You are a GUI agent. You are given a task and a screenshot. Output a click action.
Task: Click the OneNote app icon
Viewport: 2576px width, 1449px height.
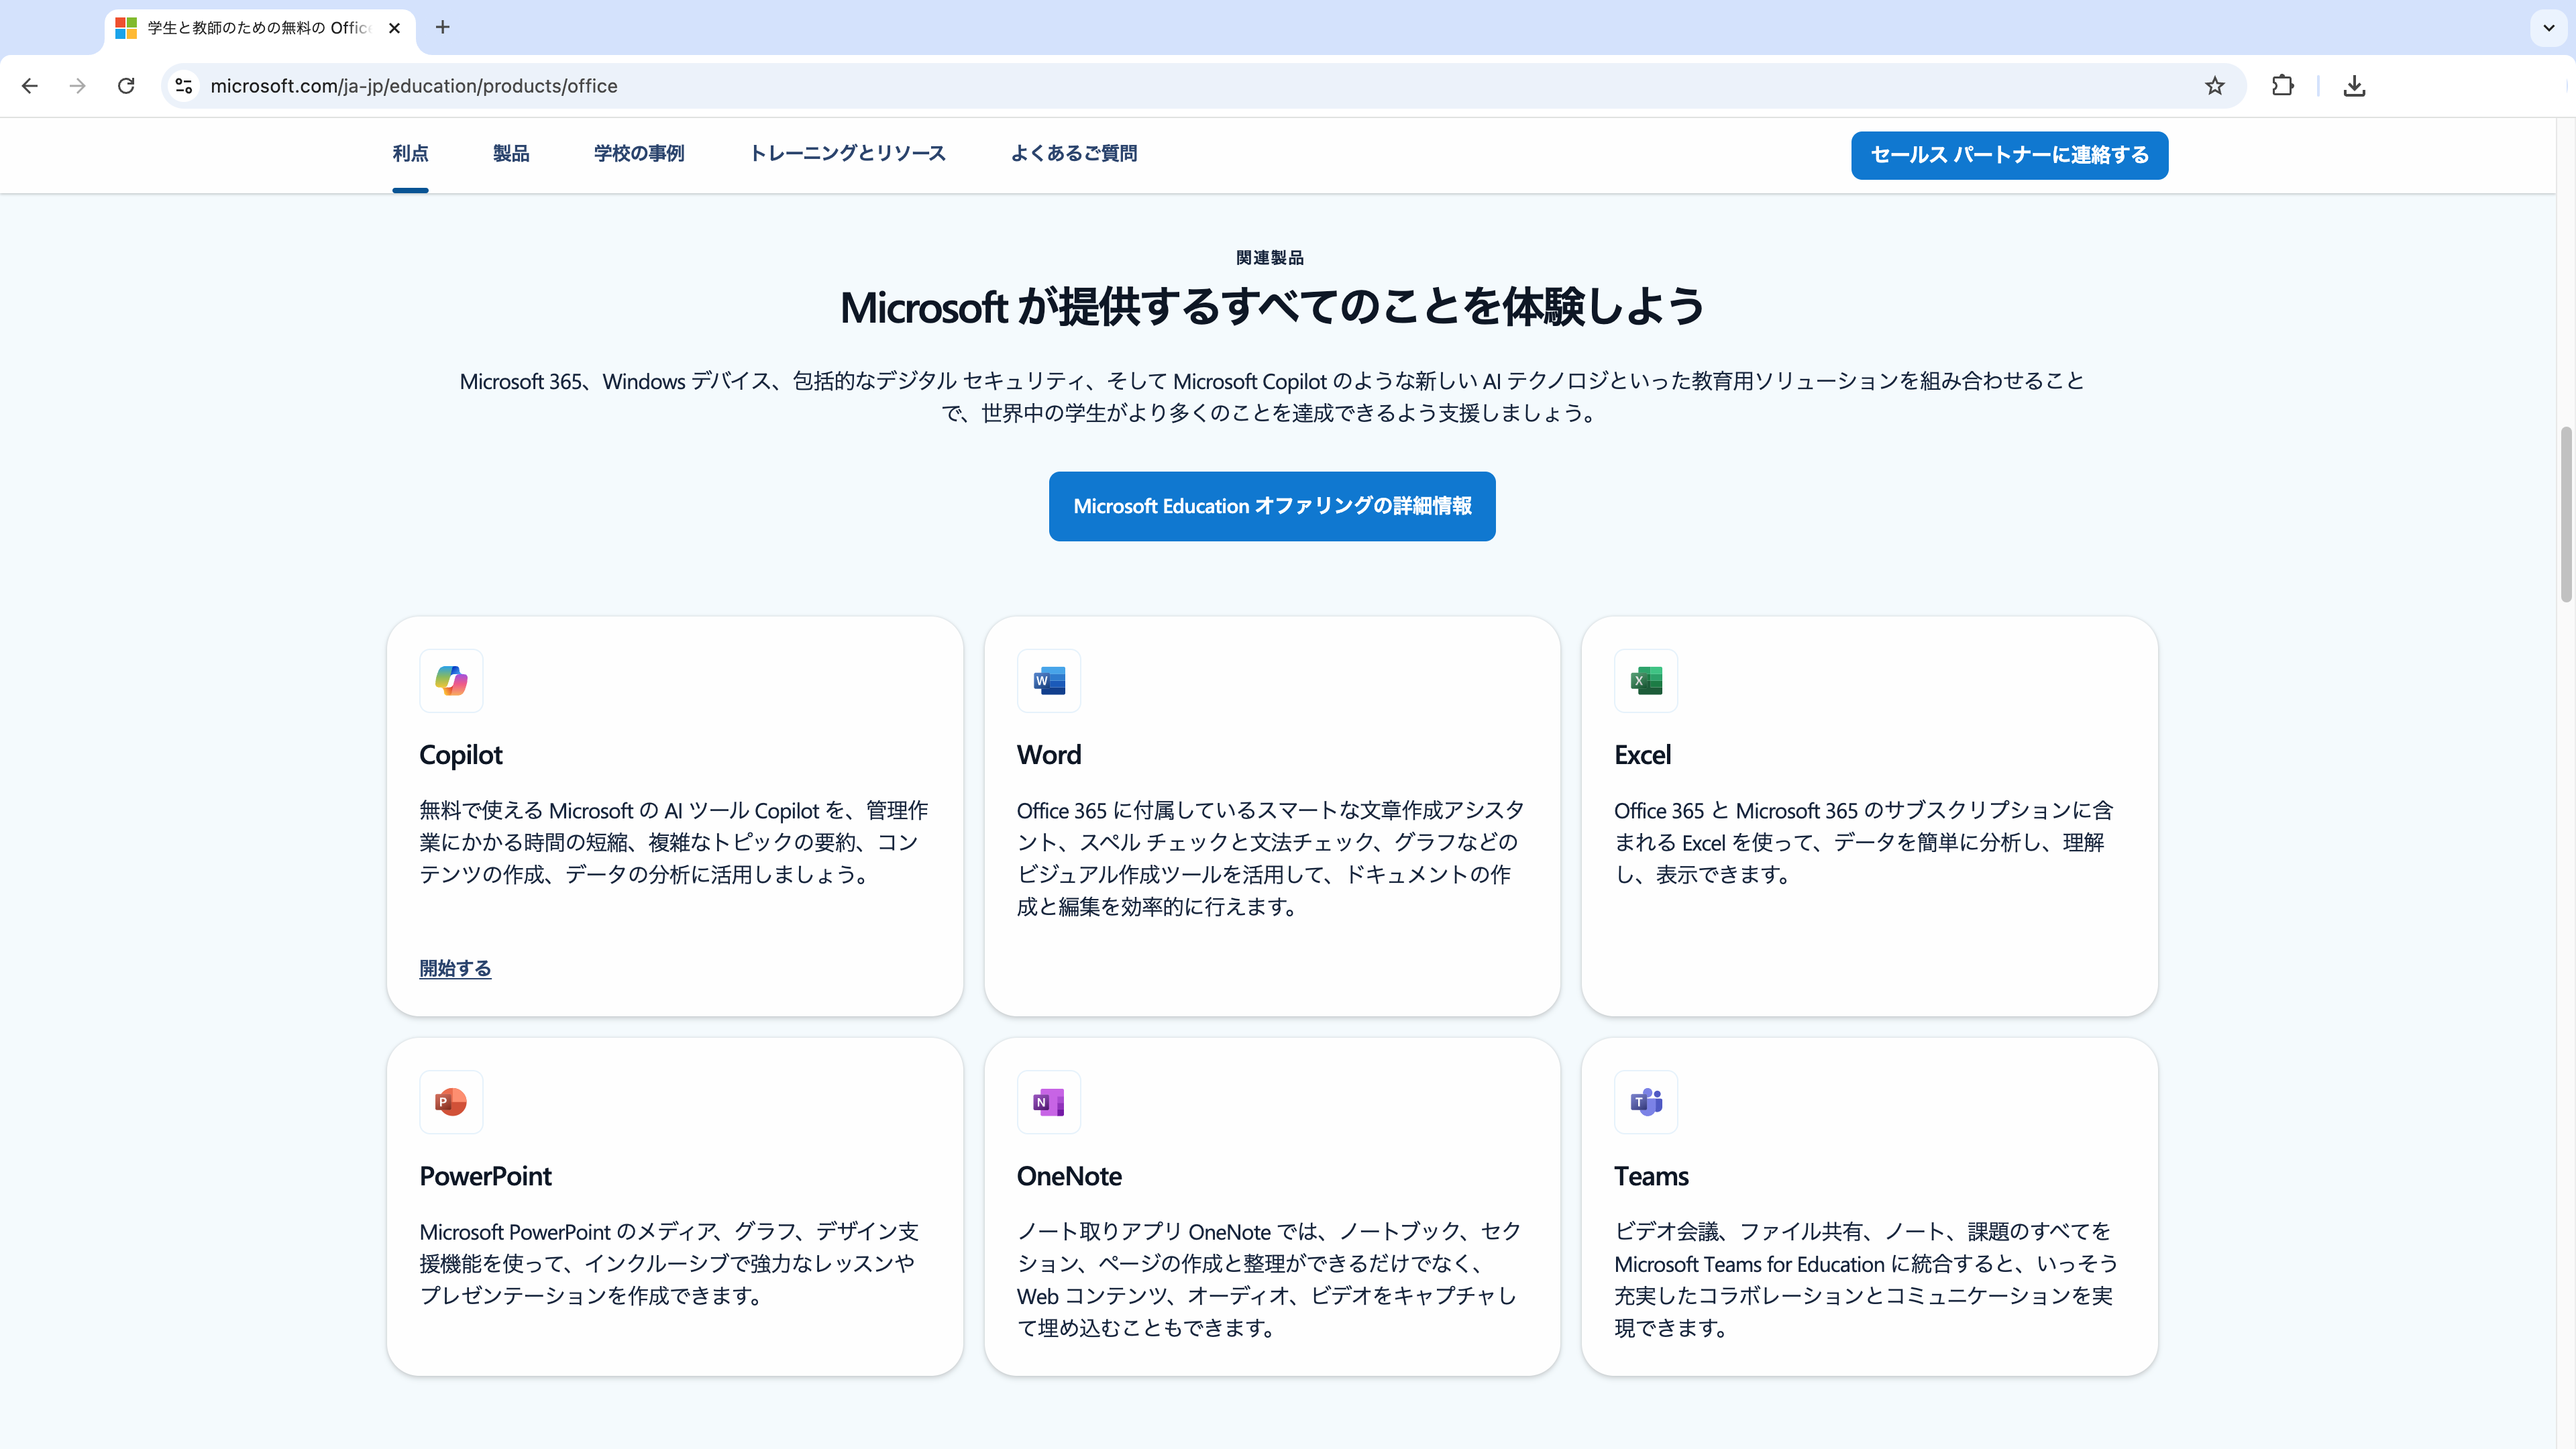(x=1048, y=1102)
